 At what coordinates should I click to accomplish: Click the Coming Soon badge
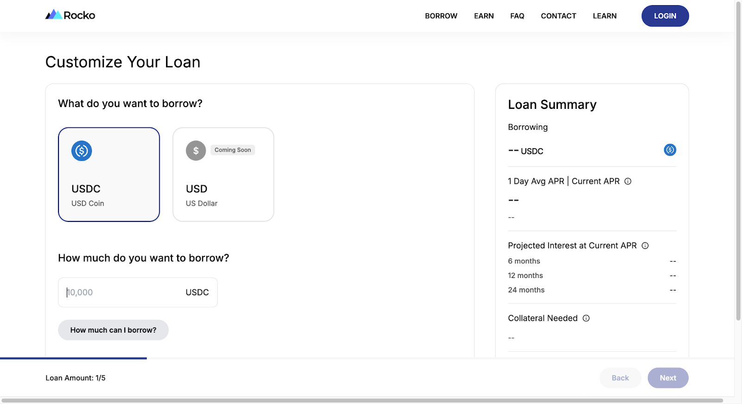[x=233, y=150]
